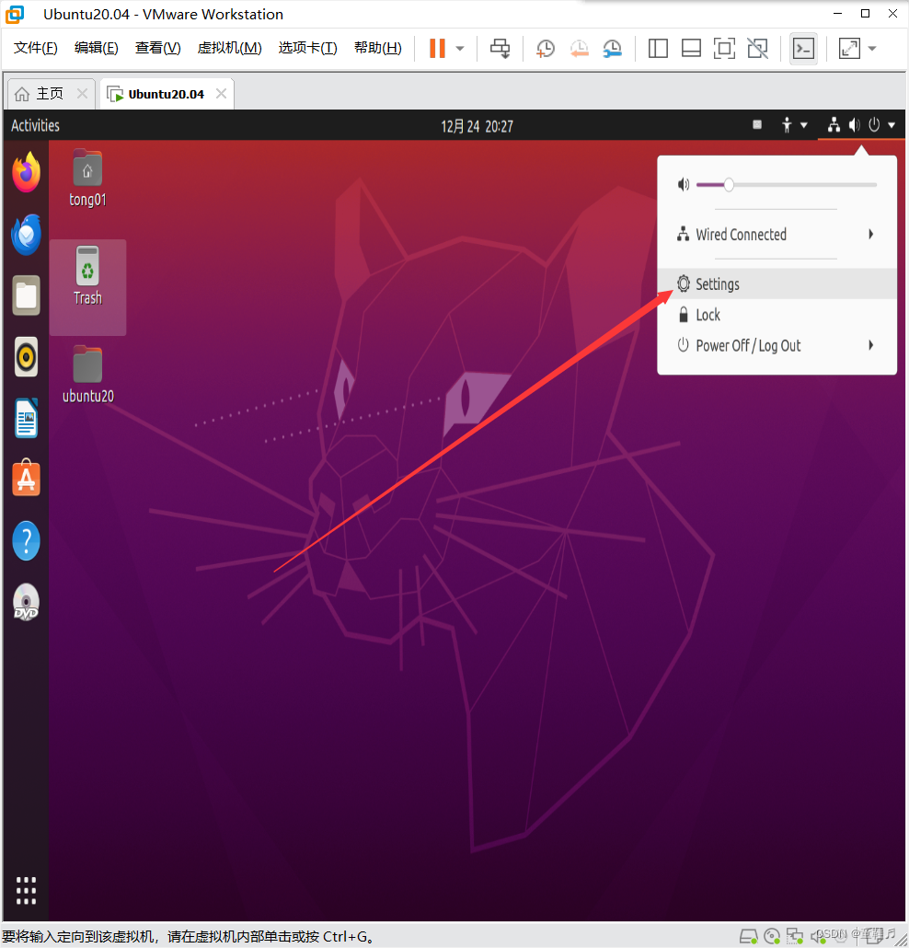Click the clock showing 12月 24 20:27
909x948 pixels.
coord(477,126)
